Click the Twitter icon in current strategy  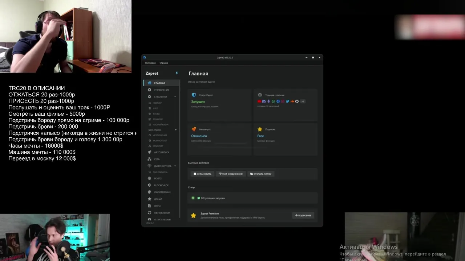coord(287,101)
